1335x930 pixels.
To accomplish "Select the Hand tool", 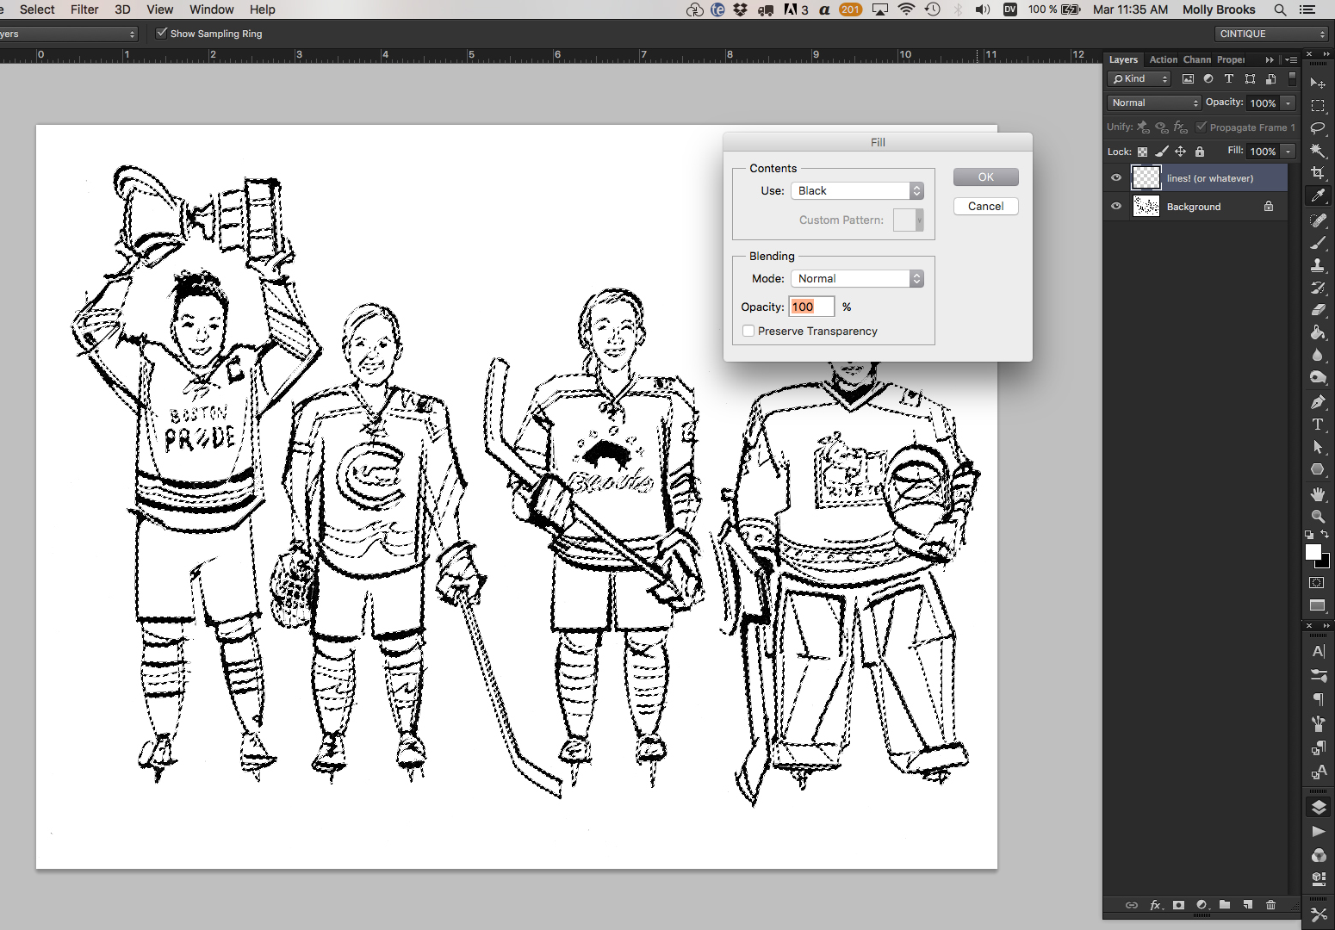I will tap(1318, 493).
